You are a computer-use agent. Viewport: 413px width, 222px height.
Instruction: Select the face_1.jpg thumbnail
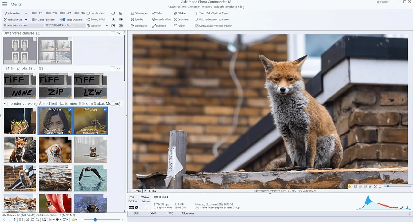point(55,121)
